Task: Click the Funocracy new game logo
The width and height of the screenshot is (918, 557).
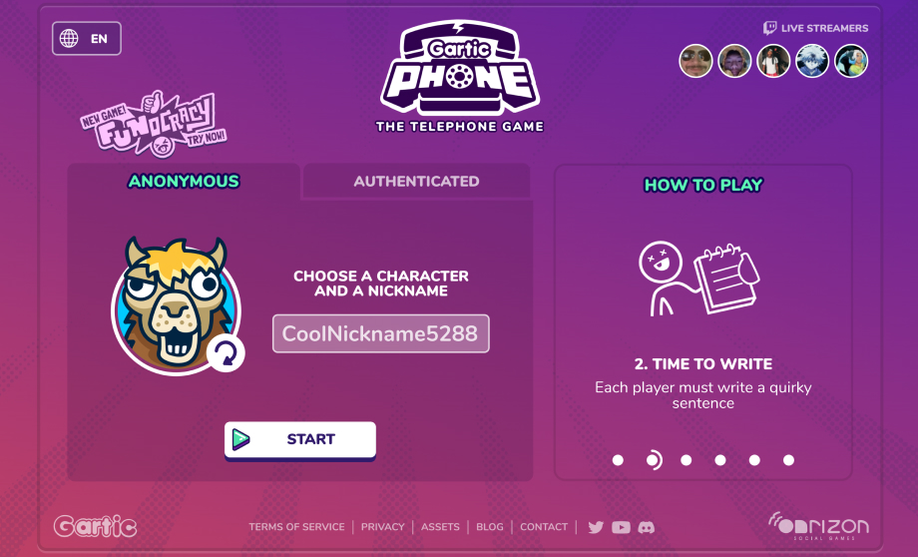Action: (x=154, y=124)
